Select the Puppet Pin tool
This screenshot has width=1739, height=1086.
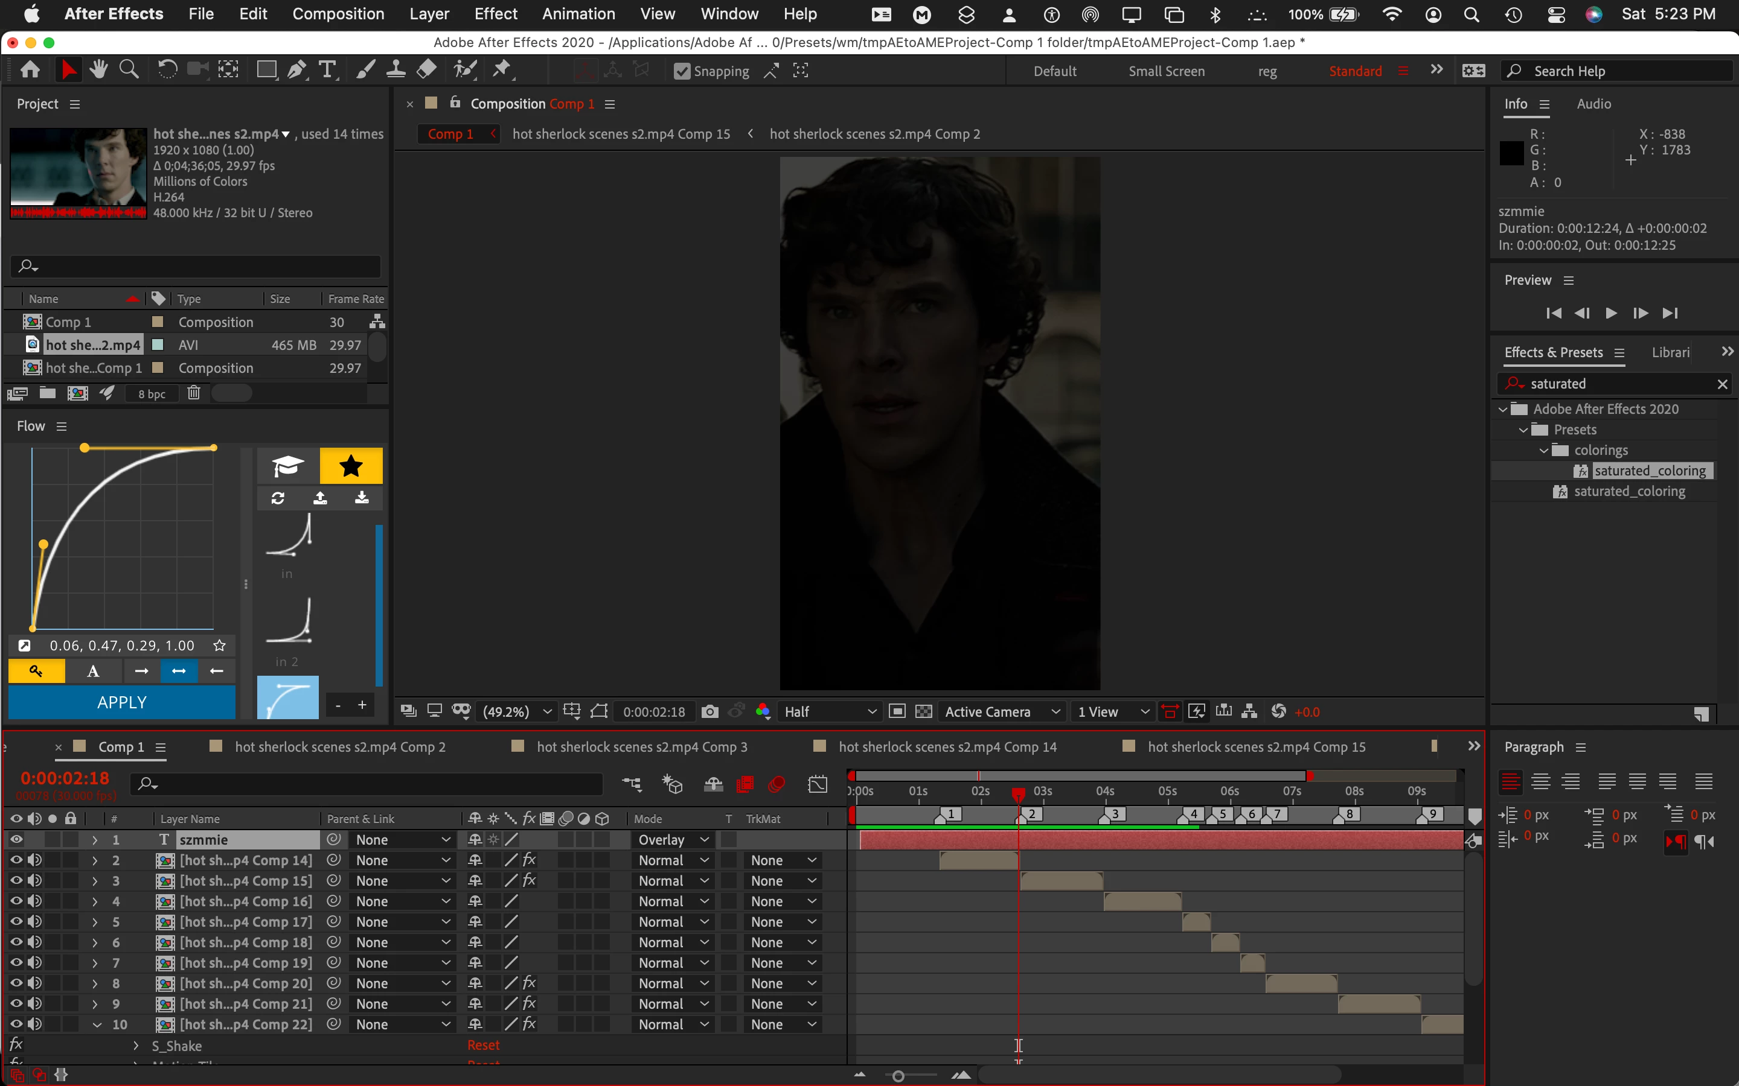[x=502, y=69]
